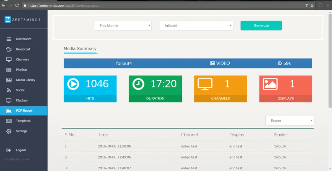Click the key icon in address bar

pos(307,5)
